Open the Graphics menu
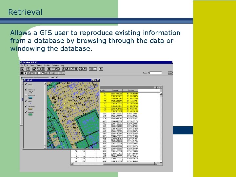 click(47, 66)
